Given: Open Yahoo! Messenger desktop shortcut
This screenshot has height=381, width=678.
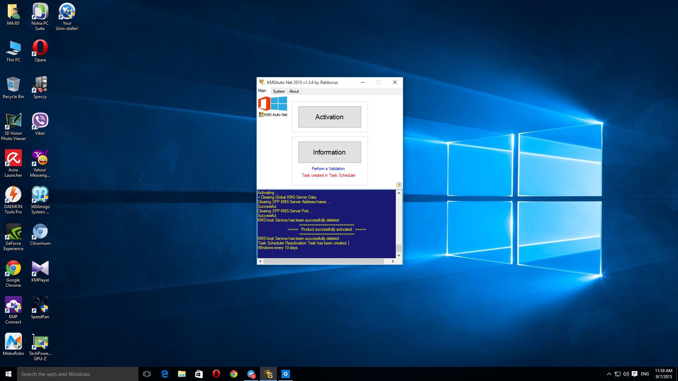Looking at the screenshot, I should (x=40, y=164).
